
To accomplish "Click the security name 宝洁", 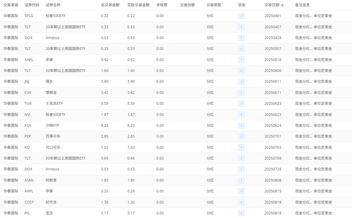I will 49,213.
